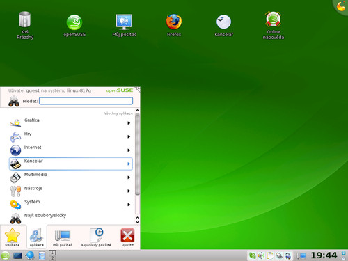The width and height of the screenshot is (348, 261).
Task: Expand the Systém submenu arrow
Action: pyautogui.click(x=129, y=205)
